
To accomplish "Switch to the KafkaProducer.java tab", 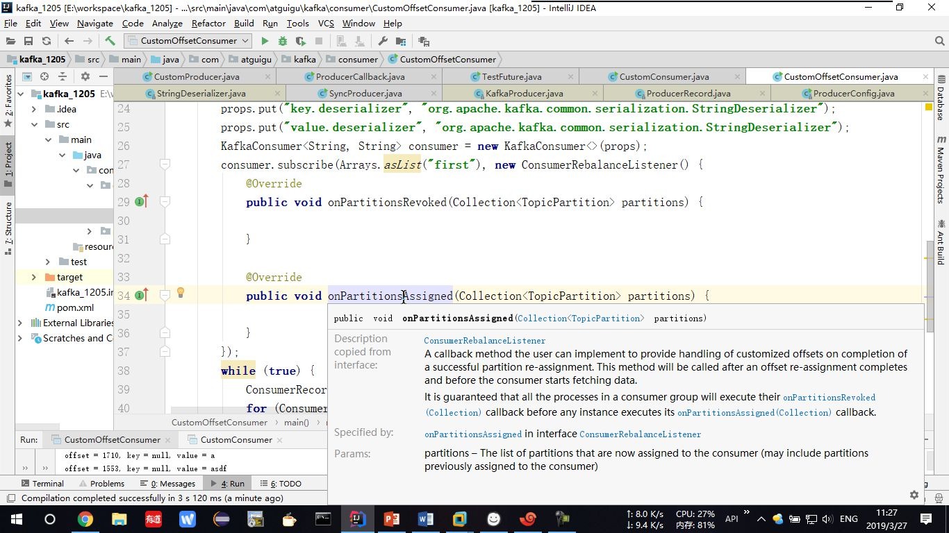I will pyautogui.click(x=524, y=93).
